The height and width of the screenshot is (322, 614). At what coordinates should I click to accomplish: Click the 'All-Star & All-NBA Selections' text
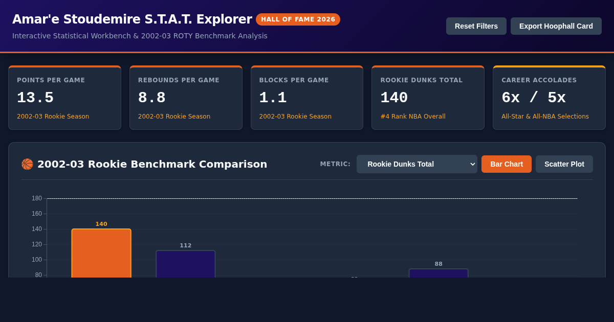[545, 117]
